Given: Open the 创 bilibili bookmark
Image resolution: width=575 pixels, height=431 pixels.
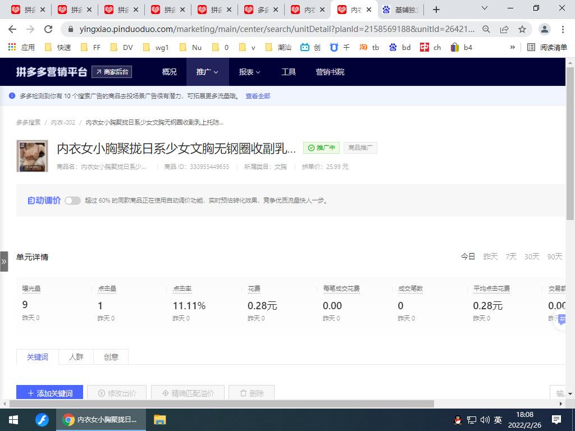Looking at the screenshot, I should click(x=310, y=47).
